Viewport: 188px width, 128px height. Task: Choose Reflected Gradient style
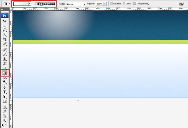49,4
